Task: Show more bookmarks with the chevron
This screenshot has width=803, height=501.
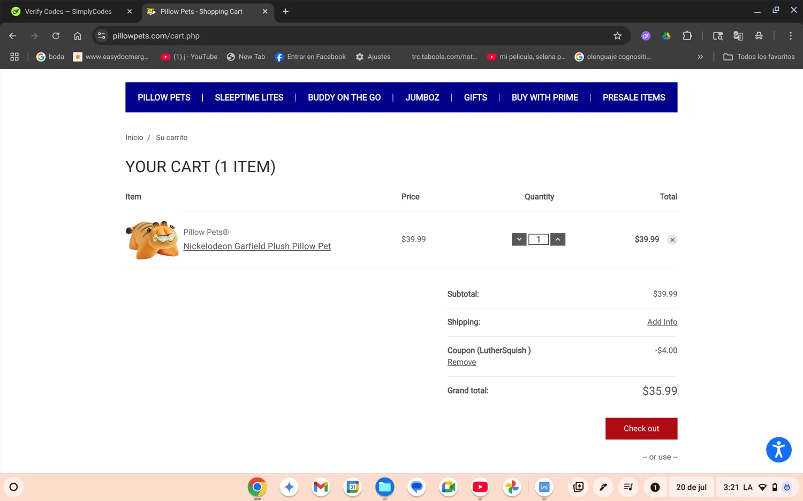Action: (x=700, y=57)
